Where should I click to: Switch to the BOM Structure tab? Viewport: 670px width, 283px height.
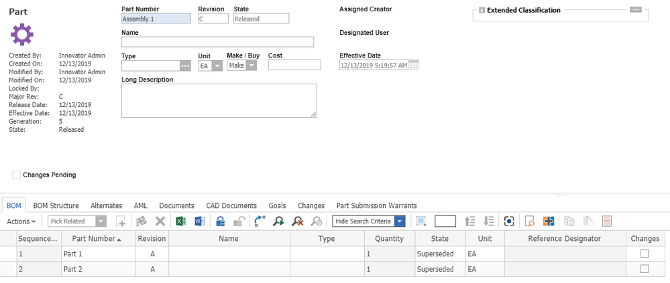pos(56,205)
